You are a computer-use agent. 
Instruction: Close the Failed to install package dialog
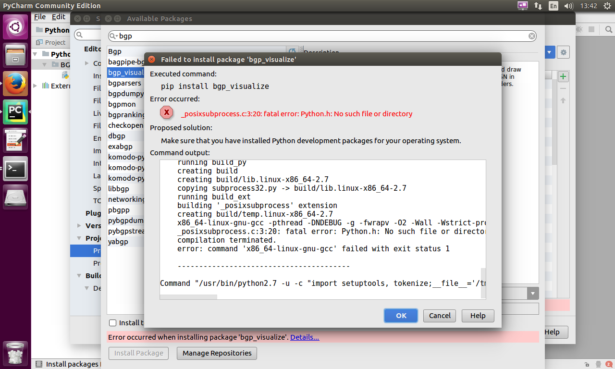coord(151,60)
